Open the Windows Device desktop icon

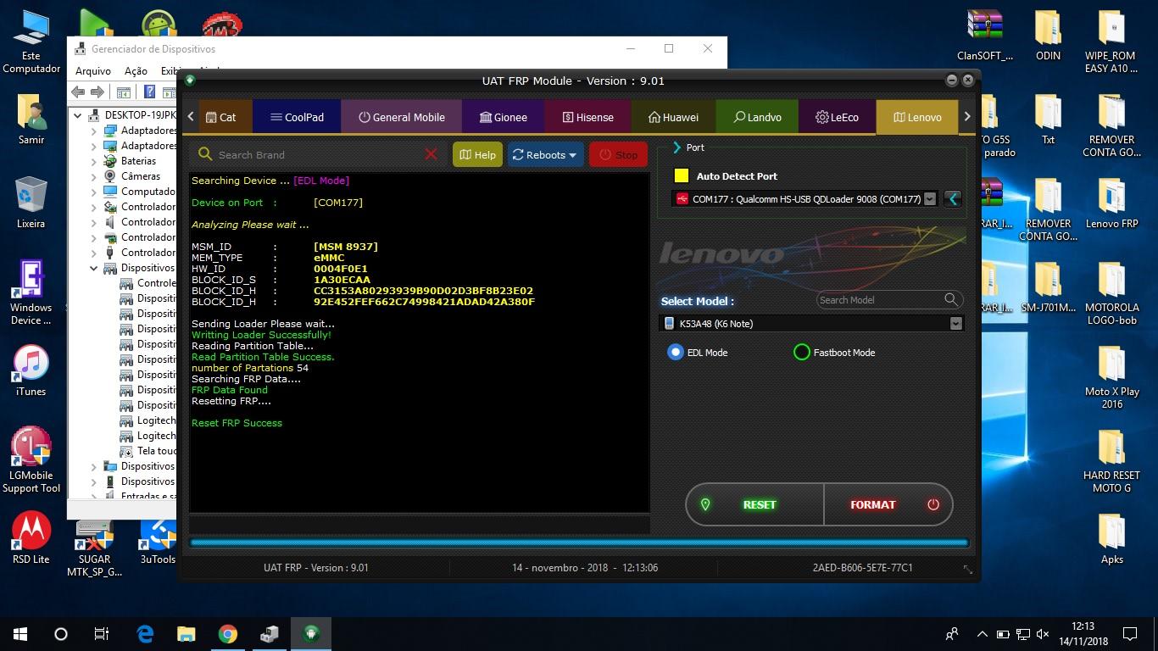pyautogui.click(x=31, y=292)
